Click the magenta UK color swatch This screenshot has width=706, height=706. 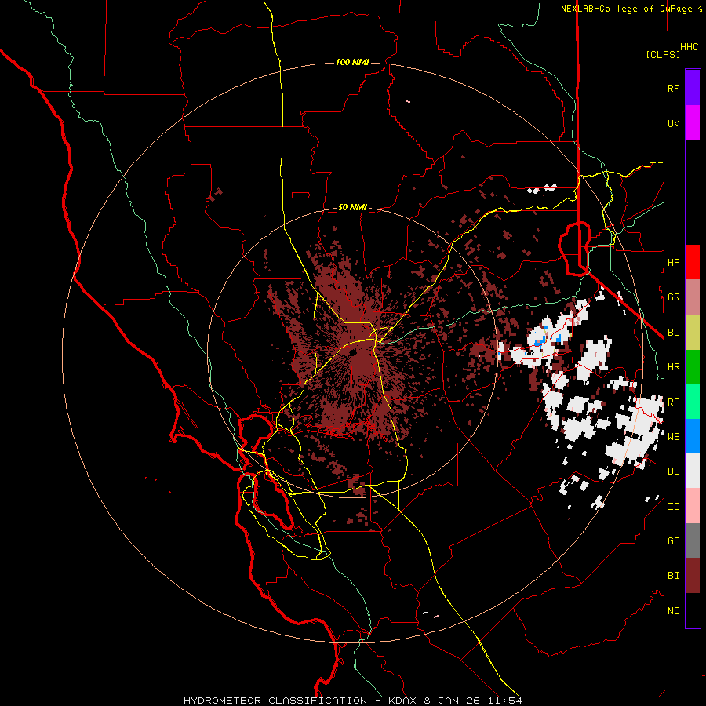click(693, 123)
